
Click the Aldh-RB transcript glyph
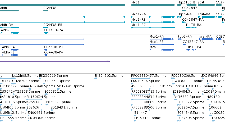[10, 33]
